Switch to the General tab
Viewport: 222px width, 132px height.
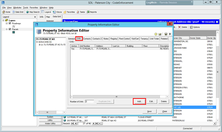pyautogui.click(x=72, y=39)
